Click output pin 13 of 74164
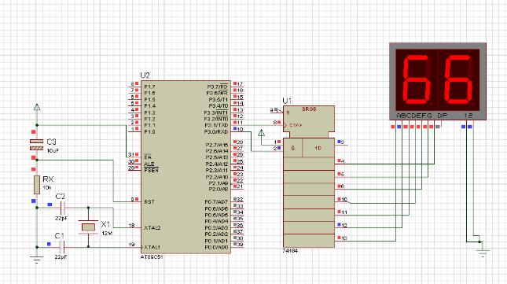Viewport: 507px width, 284px height. [x=342, y=238]
